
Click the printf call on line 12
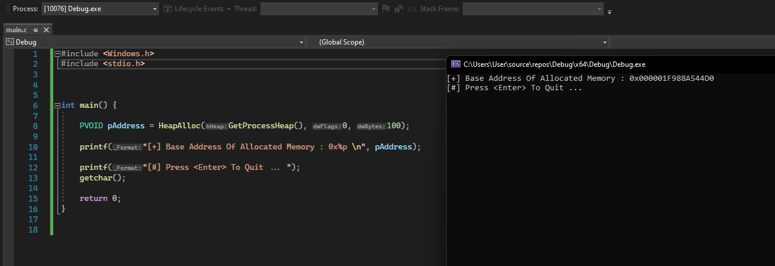(93, 168)
